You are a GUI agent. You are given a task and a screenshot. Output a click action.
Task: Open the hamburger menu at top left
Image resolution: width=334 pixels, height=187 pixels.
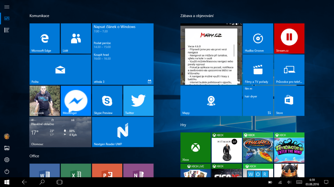(7, 7)
